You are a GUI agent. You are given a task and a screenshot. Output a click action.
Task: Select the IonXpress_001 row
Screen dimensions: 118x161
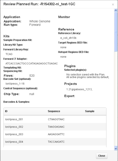tap(55, 119)
